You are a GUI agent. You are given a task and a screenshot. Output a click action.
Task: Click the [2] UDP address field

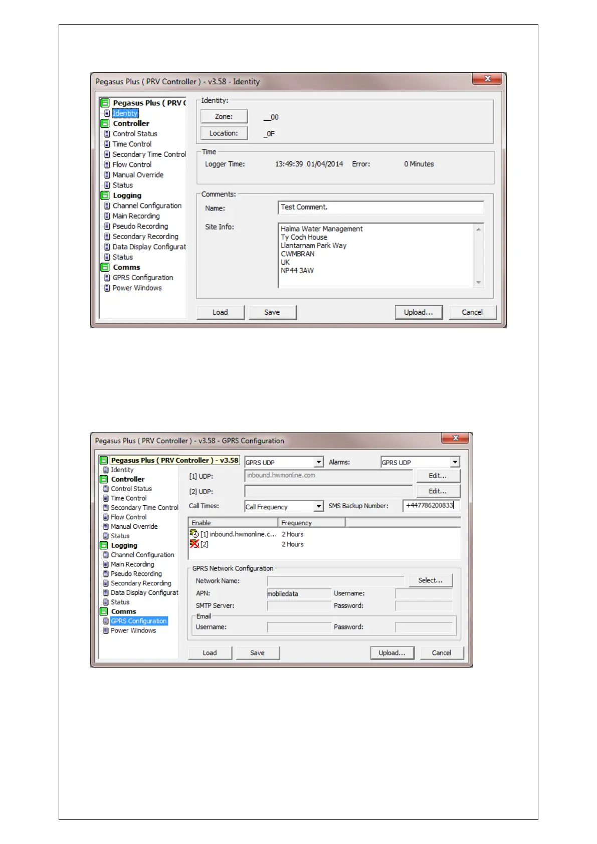click(329, 491)
